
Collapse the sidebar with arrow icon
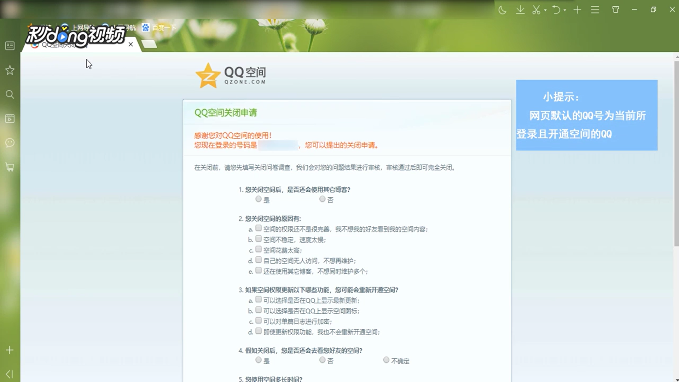click(10, 374)
